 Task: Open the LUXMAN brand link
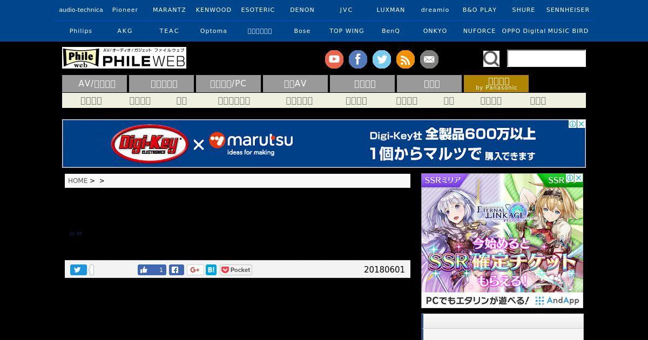pos(391,10)
